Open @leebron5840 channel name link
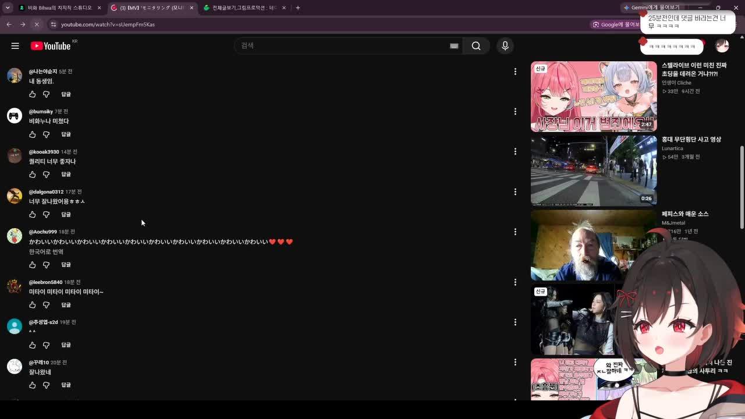 (45, 282)
